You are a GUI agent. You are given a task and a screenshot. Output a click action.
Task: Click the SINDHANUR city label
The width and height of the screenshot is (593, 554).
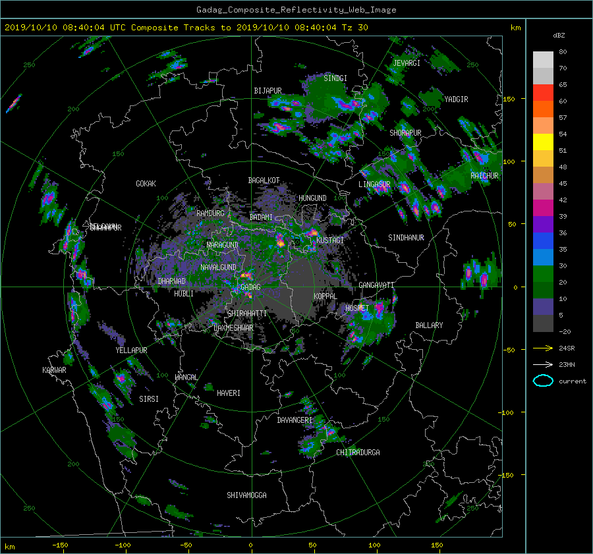[x=406, y=238]
